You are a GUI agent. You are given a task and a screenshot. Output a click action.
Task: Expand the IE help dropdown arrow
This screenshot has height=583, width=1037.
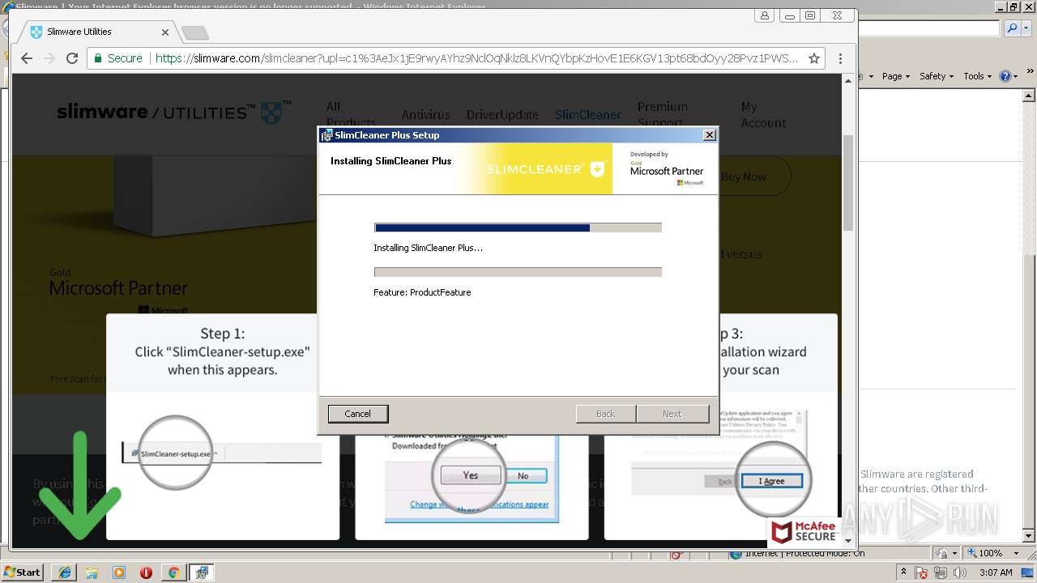1016,76
